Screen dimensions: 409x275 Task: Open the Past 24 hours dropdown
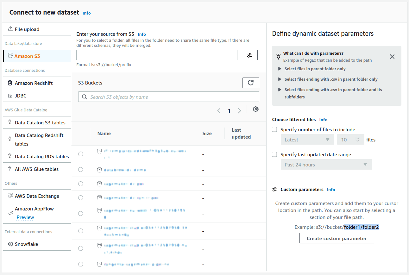[326, 164]
